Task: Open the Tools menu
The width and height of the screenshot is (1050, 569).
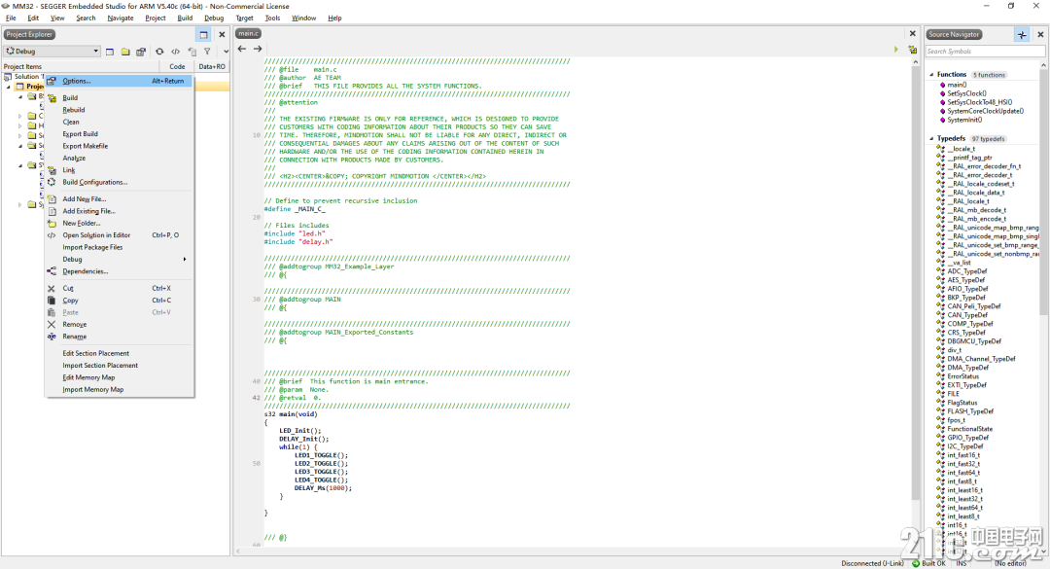Action: 272,18
